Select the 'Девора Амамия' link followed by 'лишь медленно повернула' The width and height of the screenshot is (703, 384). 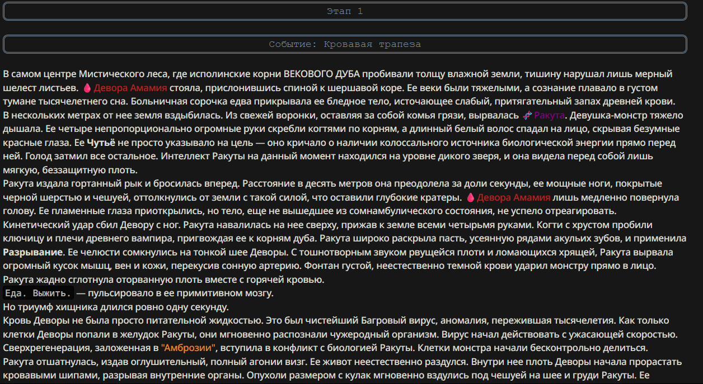pos(513,197)
